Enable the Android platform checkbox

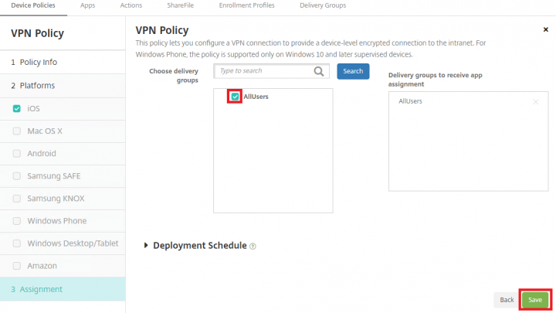pos(17,154)
